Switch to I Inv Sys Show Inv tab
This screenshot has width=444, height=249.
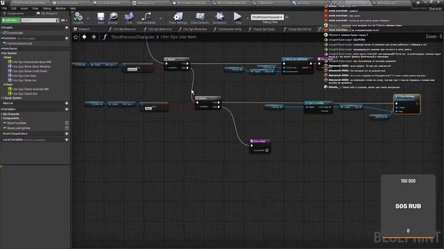tap(123, 29)
